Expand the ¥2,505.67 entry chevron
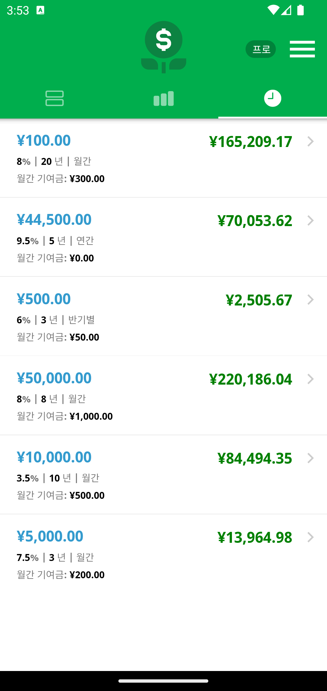The height and width of the screenshot is (691, 327). 310,300
